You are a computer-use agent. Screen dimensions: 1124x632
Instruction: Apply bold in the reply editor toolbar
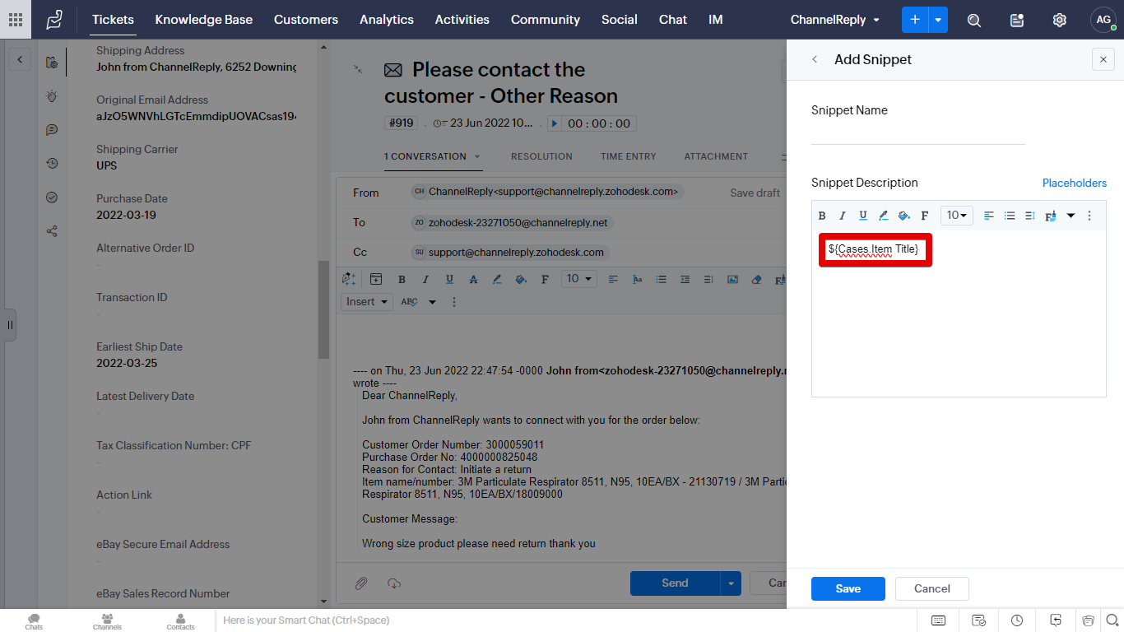tap(402, 280)
